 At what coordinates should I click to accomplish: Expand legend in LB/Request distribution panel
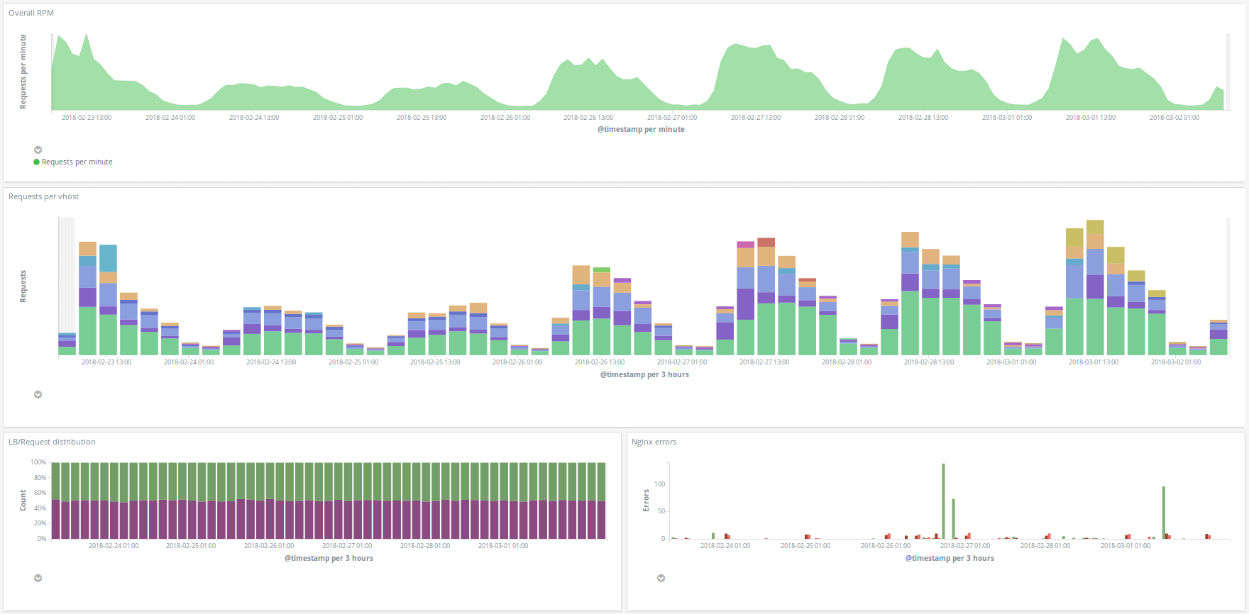(x=38, y=578)
